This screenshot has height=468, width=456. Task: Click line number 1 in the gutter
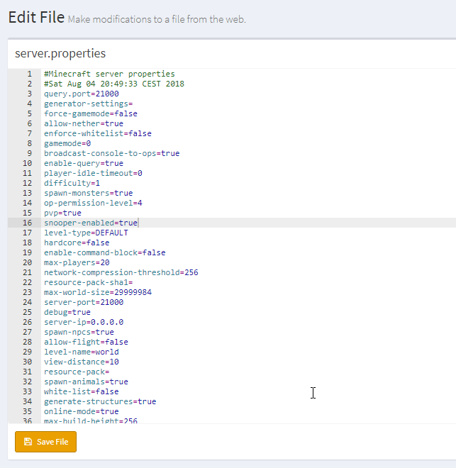pos(30,74)
